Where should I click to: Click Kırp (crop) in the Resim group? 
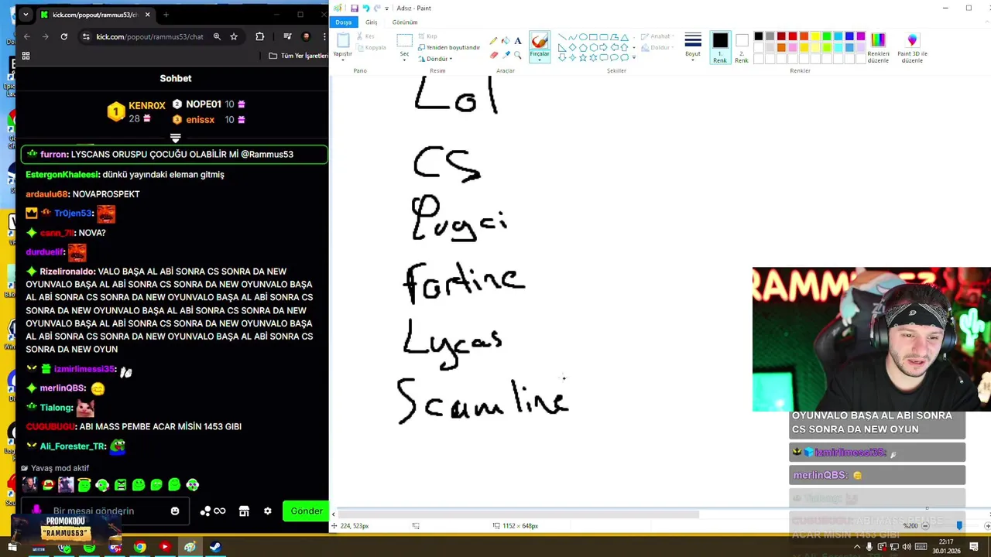point(428,36)
